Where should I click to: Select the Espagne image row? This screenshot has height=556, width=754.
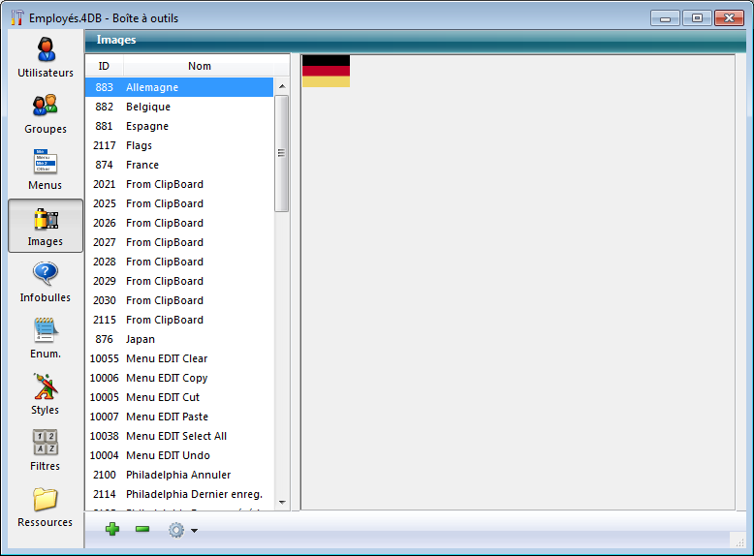pos(179,126)
